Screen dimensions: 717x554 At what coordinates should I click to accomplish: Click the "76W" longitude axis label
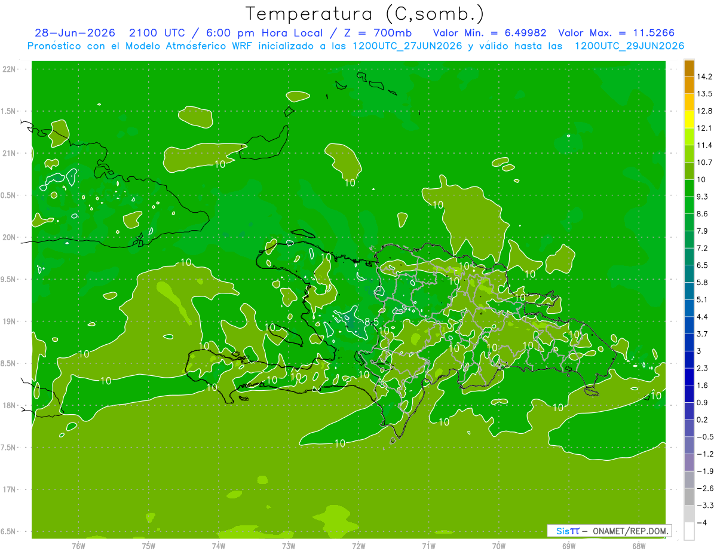(x=78, y=546)
